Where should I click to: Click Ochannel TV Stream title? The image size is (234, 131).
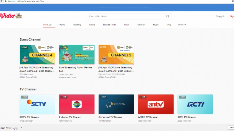(110, 117)
